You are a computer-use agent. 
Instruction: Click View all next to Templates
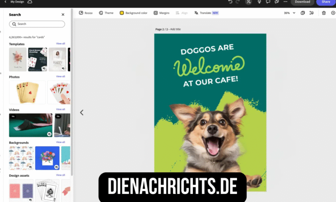(x=60, y=44)
